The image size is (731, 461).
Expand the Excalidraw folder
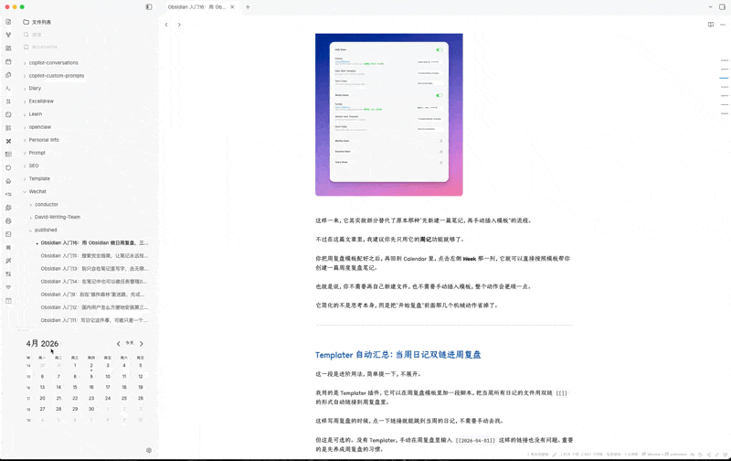tap(41, 102)
